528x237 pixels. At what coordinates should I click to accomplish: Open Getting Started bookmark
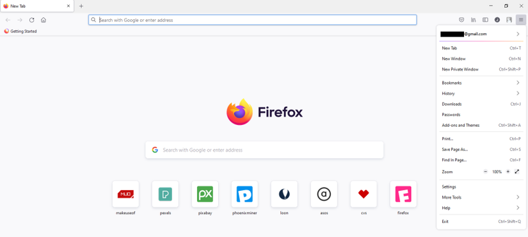pos(20,31)
